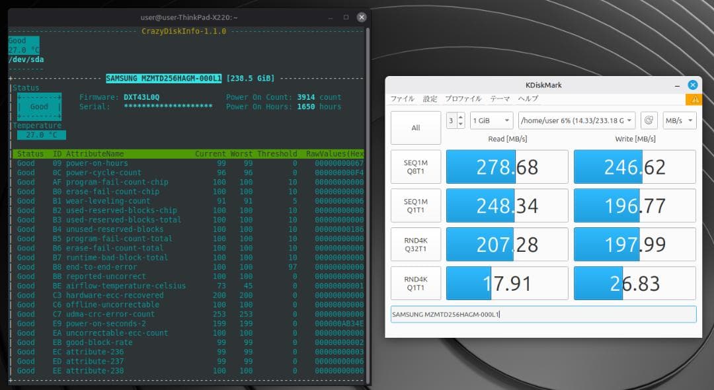
Task: Run the RND4K Q1T1 benchmark
Action: tap(416, 283)
